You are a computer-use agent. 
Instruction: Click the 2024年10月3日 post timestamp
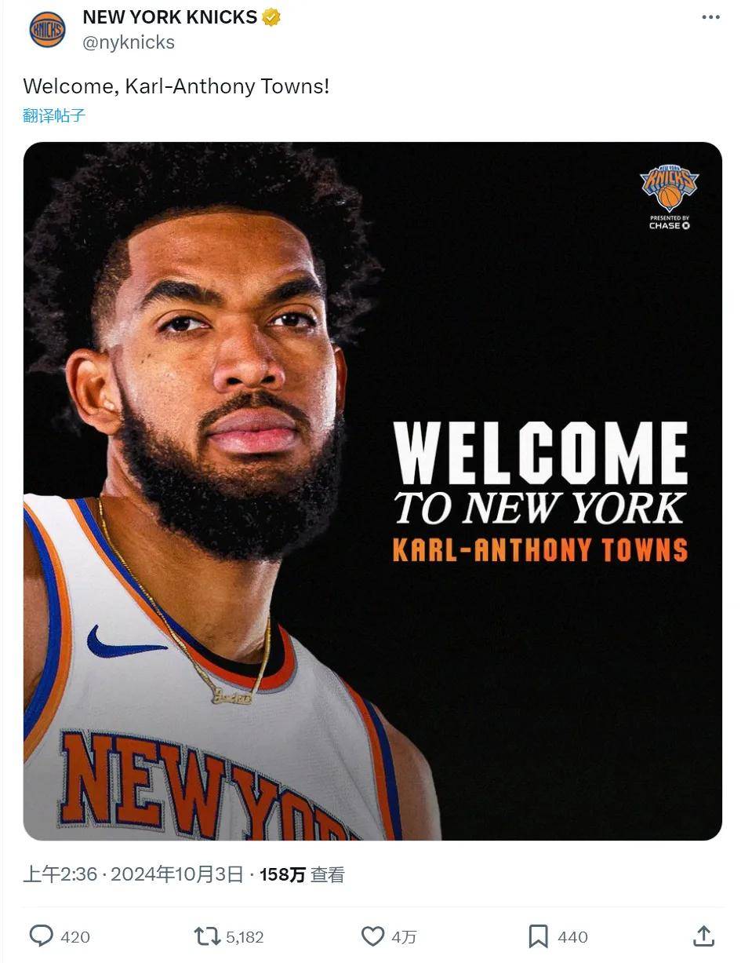coord(177,874)
